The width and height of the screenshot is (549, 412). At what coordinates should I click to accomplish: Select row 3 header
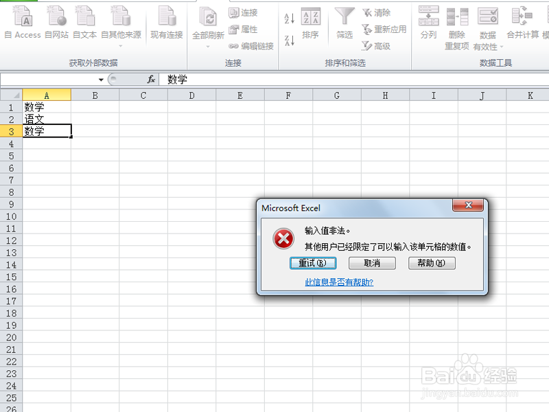[x=11, y=131]
